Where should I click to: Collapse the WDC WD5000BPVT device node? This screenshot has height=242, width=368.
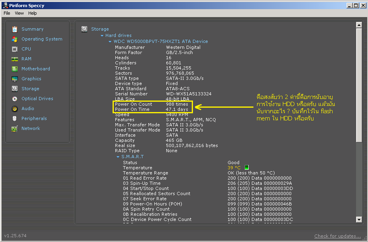110,42
